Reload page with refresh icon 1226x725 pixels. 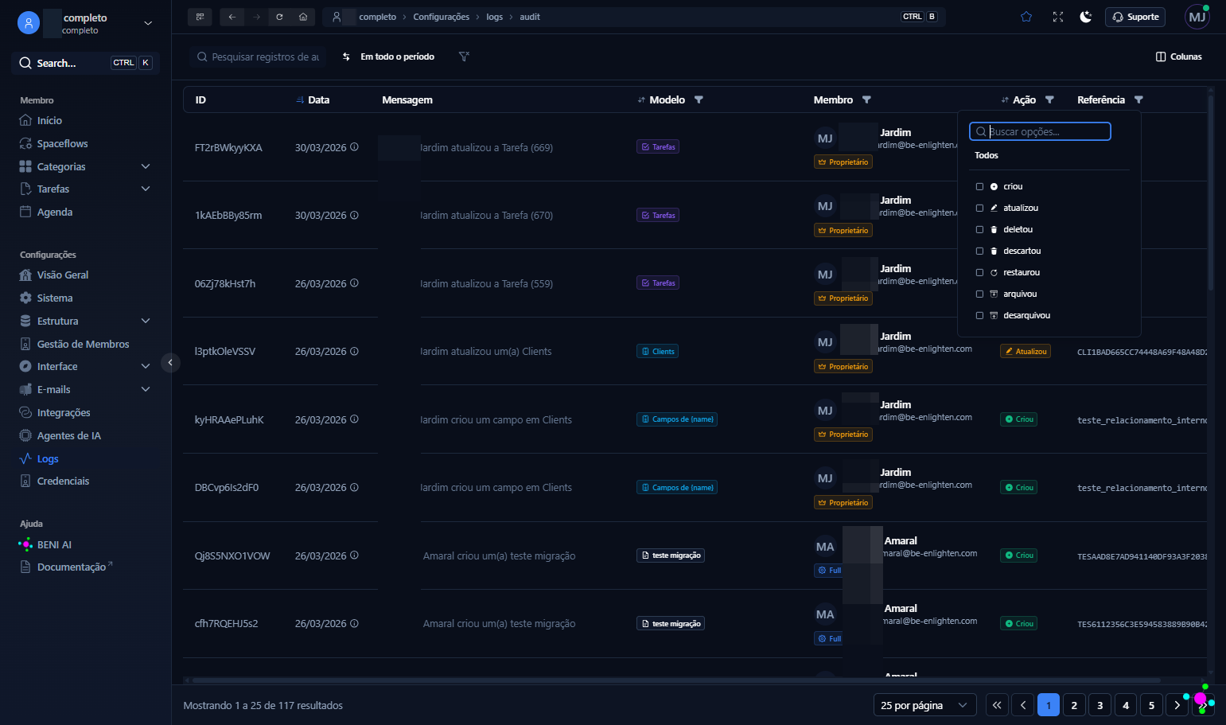(x=280, y=17)
